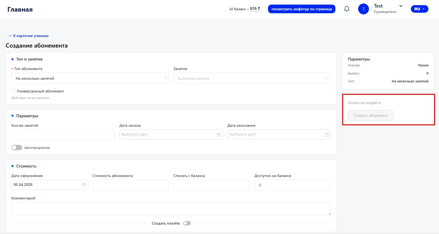Click the Создать абонемент button
Image resolution: width=439 pixels, height=234 pixels.
pyautogui.click(x=371, y=115)
